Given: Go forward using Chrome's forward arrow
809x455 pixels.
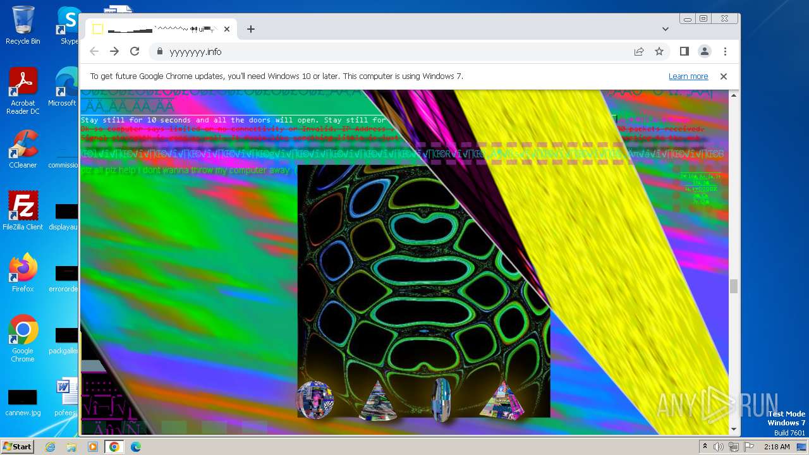Looking at the screenshot, I should (114, 51).
